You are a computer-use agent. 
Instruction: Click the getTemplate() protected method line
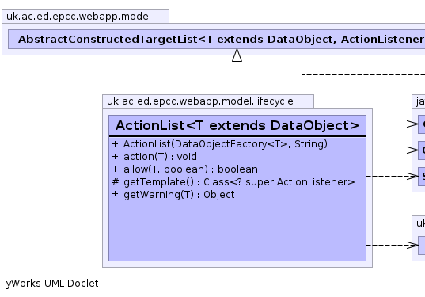[x=233, y=182]
